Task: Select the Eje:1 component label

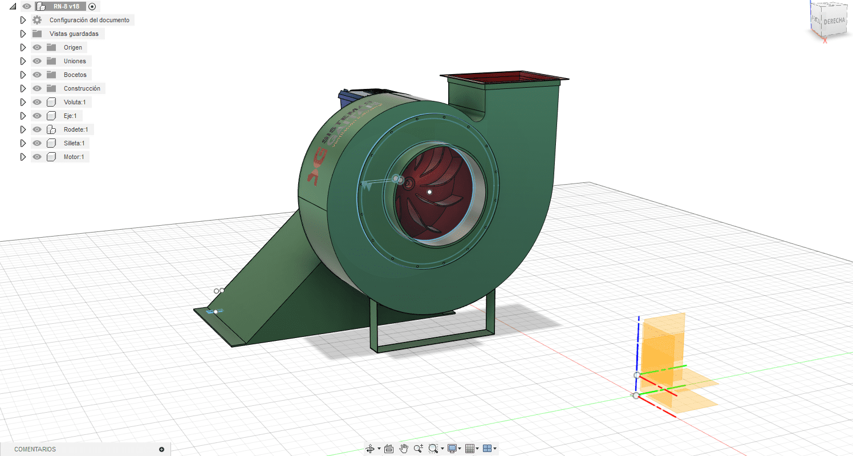Action: [71, 116]
